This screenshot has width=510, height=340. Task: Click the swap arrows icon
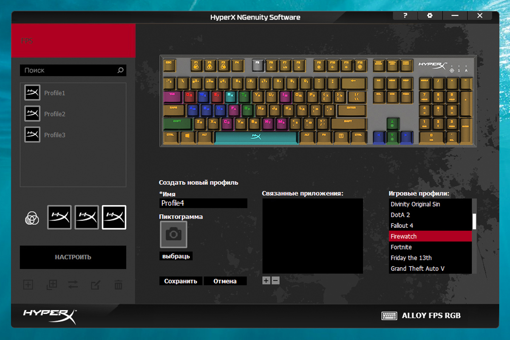[x=73, y=285]
